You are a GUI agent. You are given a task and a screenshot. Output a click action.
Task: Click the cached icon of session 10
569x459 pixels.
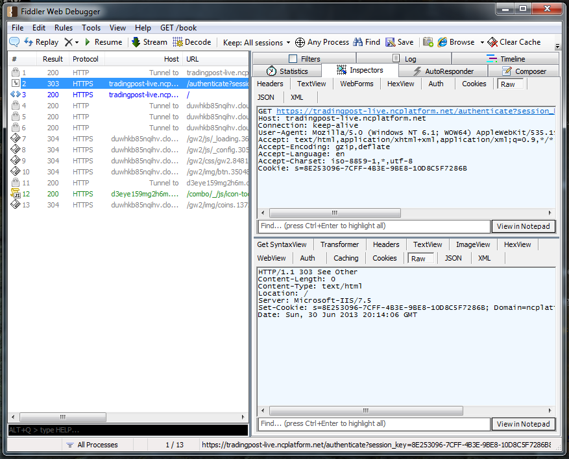pyautogui.click(x=15, y=171)
